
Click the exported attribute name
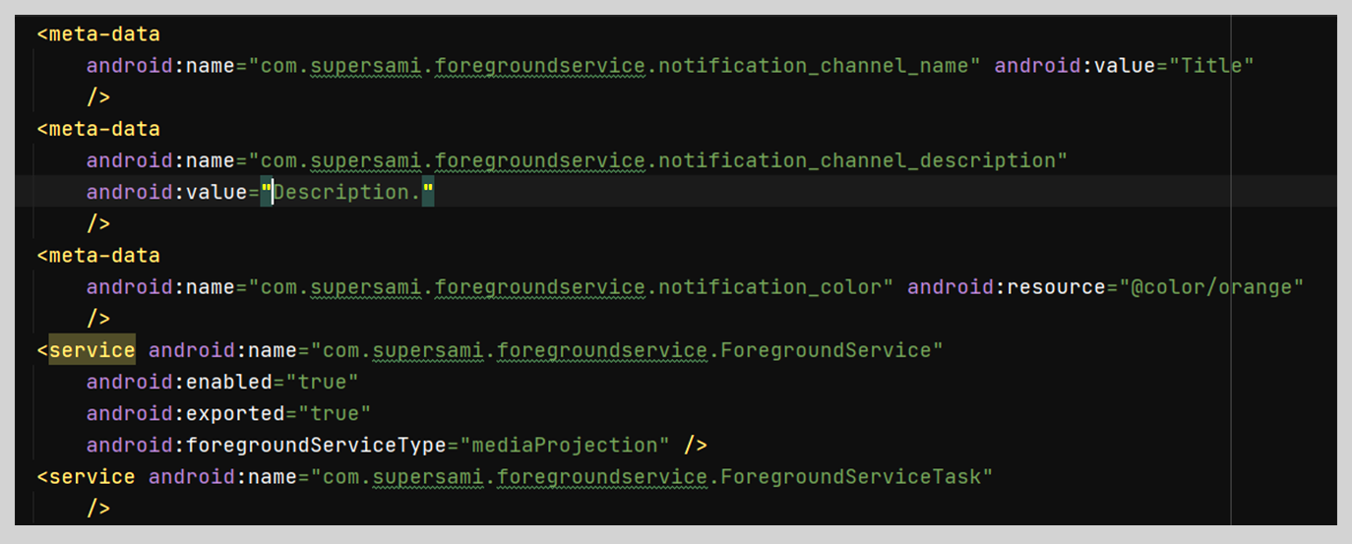tap(234, 413)
